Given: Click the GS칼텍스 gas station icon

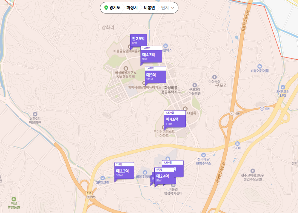Looking at the screenshot, I should 165,46.
